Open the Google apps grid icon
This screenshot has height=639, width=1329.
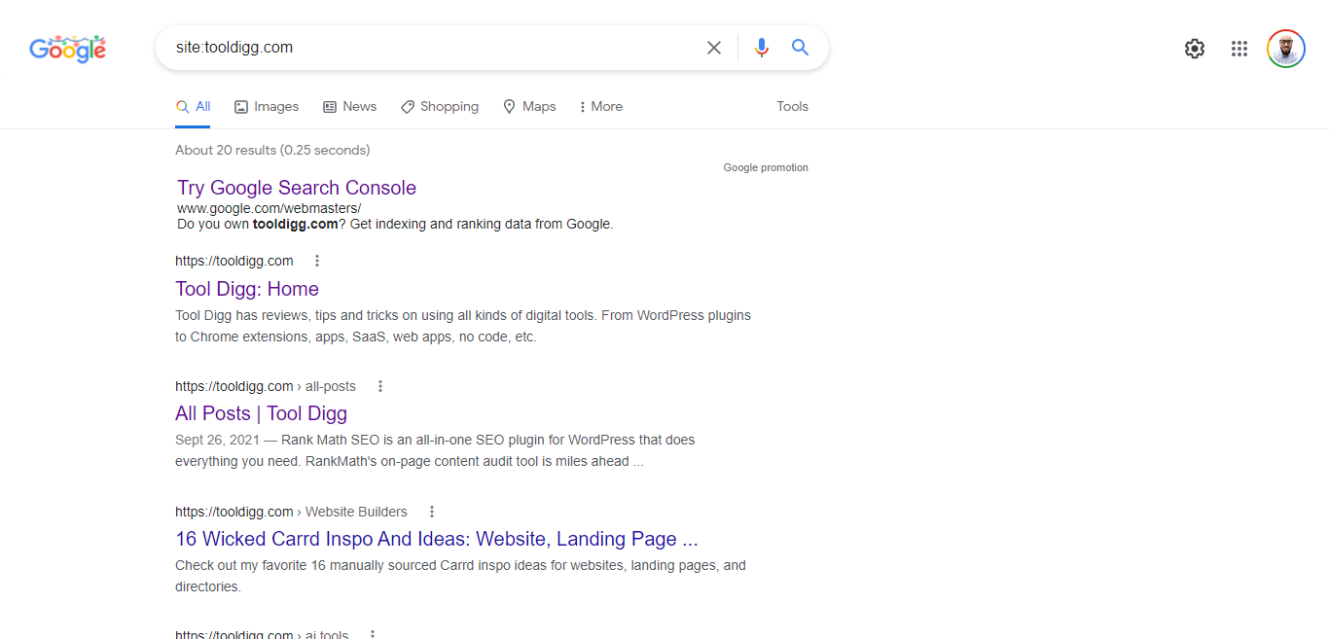coord(1239,49)
